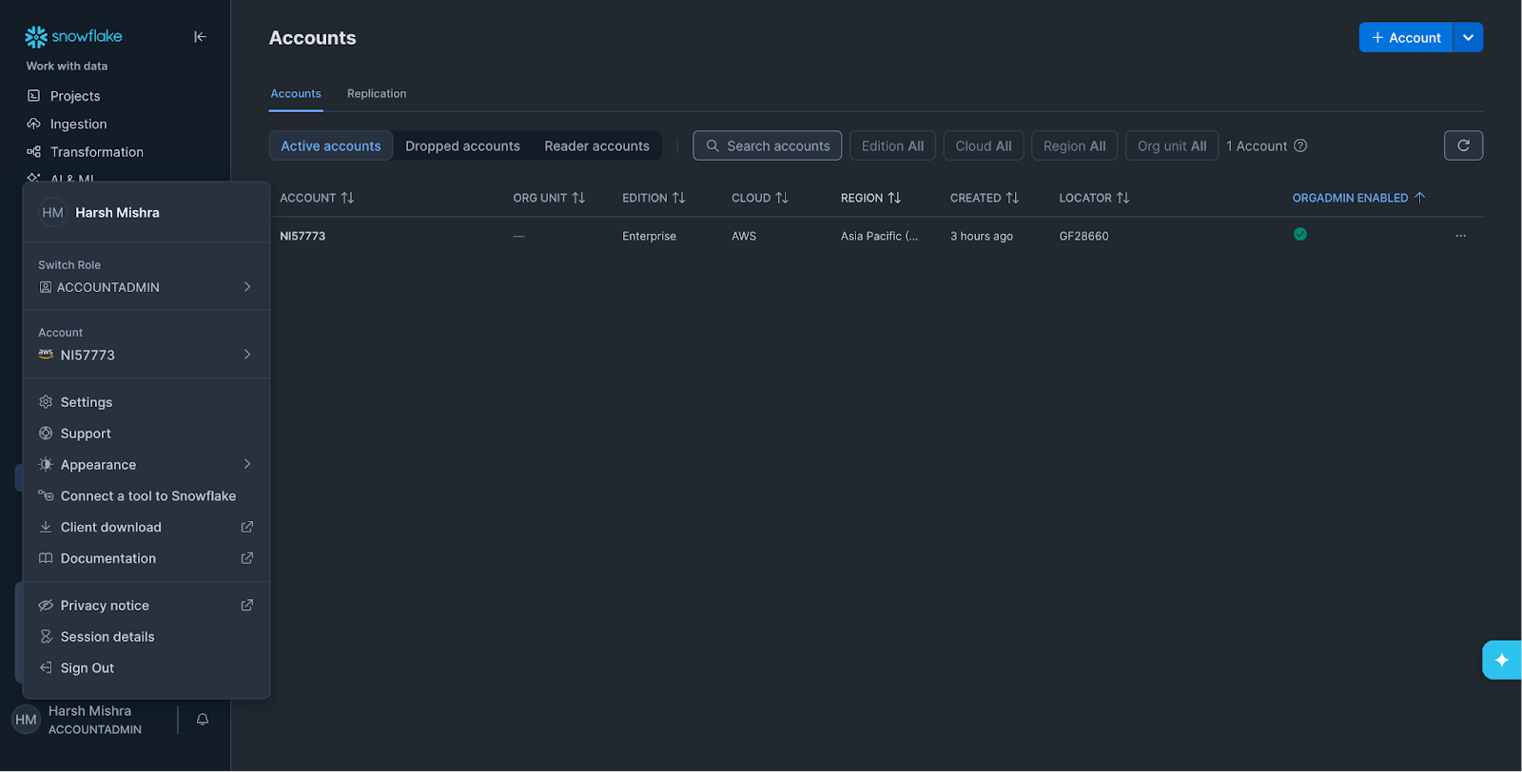Open Projects in sidebar

coord(75,96)
